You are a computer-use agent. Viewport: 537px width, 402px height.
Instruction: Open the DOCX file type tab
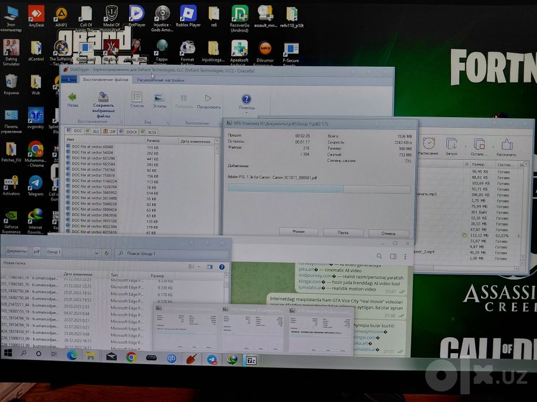pos(129,132)
